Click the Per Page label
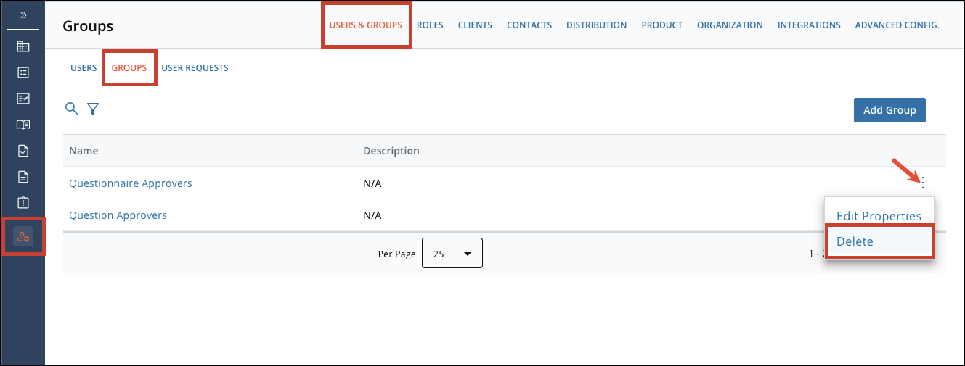Screen dimensions: 965x366 [x=396, y=254]
